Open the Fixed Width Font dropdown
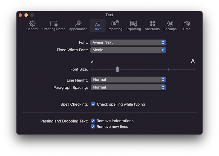This screenshot has height=156, width=219. (x=128, y=50)
